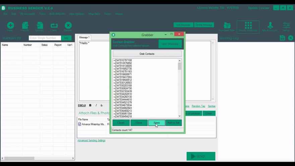Click the Save button in Grabber dialog
The width and height of the screenshot is (295, 166).
point(157,123)
